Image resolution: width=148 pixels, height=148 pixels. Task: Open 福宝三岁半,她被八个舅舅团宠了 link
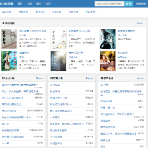[118, 134]
